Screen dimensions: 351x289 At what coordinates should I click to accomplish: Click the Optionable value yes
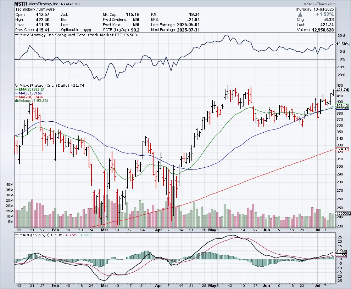point(88,30)
